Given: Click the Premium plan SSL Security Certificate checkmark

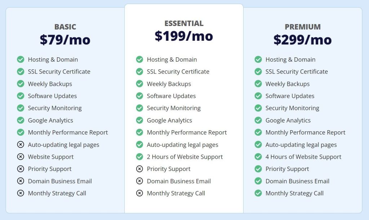Looking at the screenshot, I should click(258, 71).
